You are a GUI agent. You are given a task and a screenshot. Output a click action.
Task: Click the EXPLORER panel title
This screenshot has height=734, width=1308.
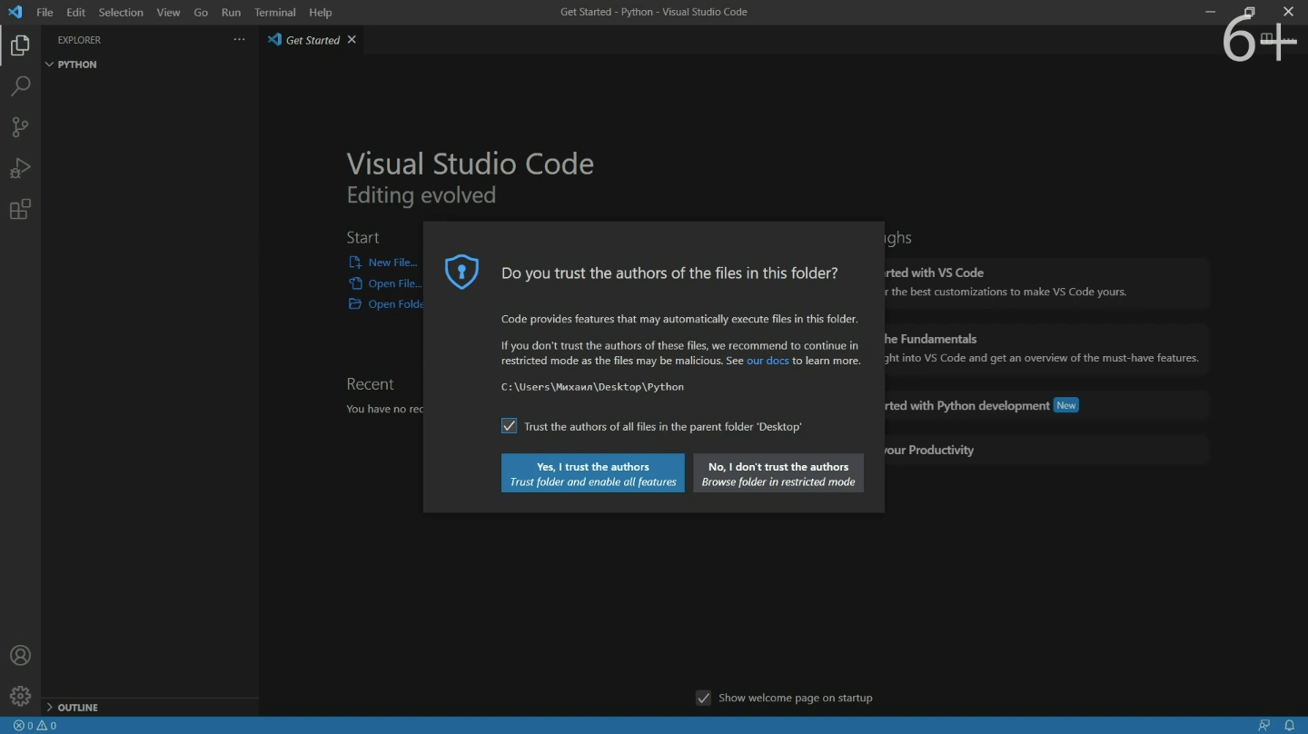79,40
